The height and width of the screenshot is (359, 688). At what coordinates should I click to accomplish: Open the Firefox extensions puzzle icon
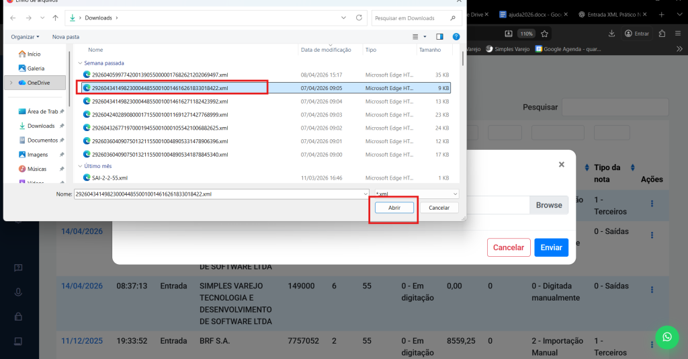(662, 33)
